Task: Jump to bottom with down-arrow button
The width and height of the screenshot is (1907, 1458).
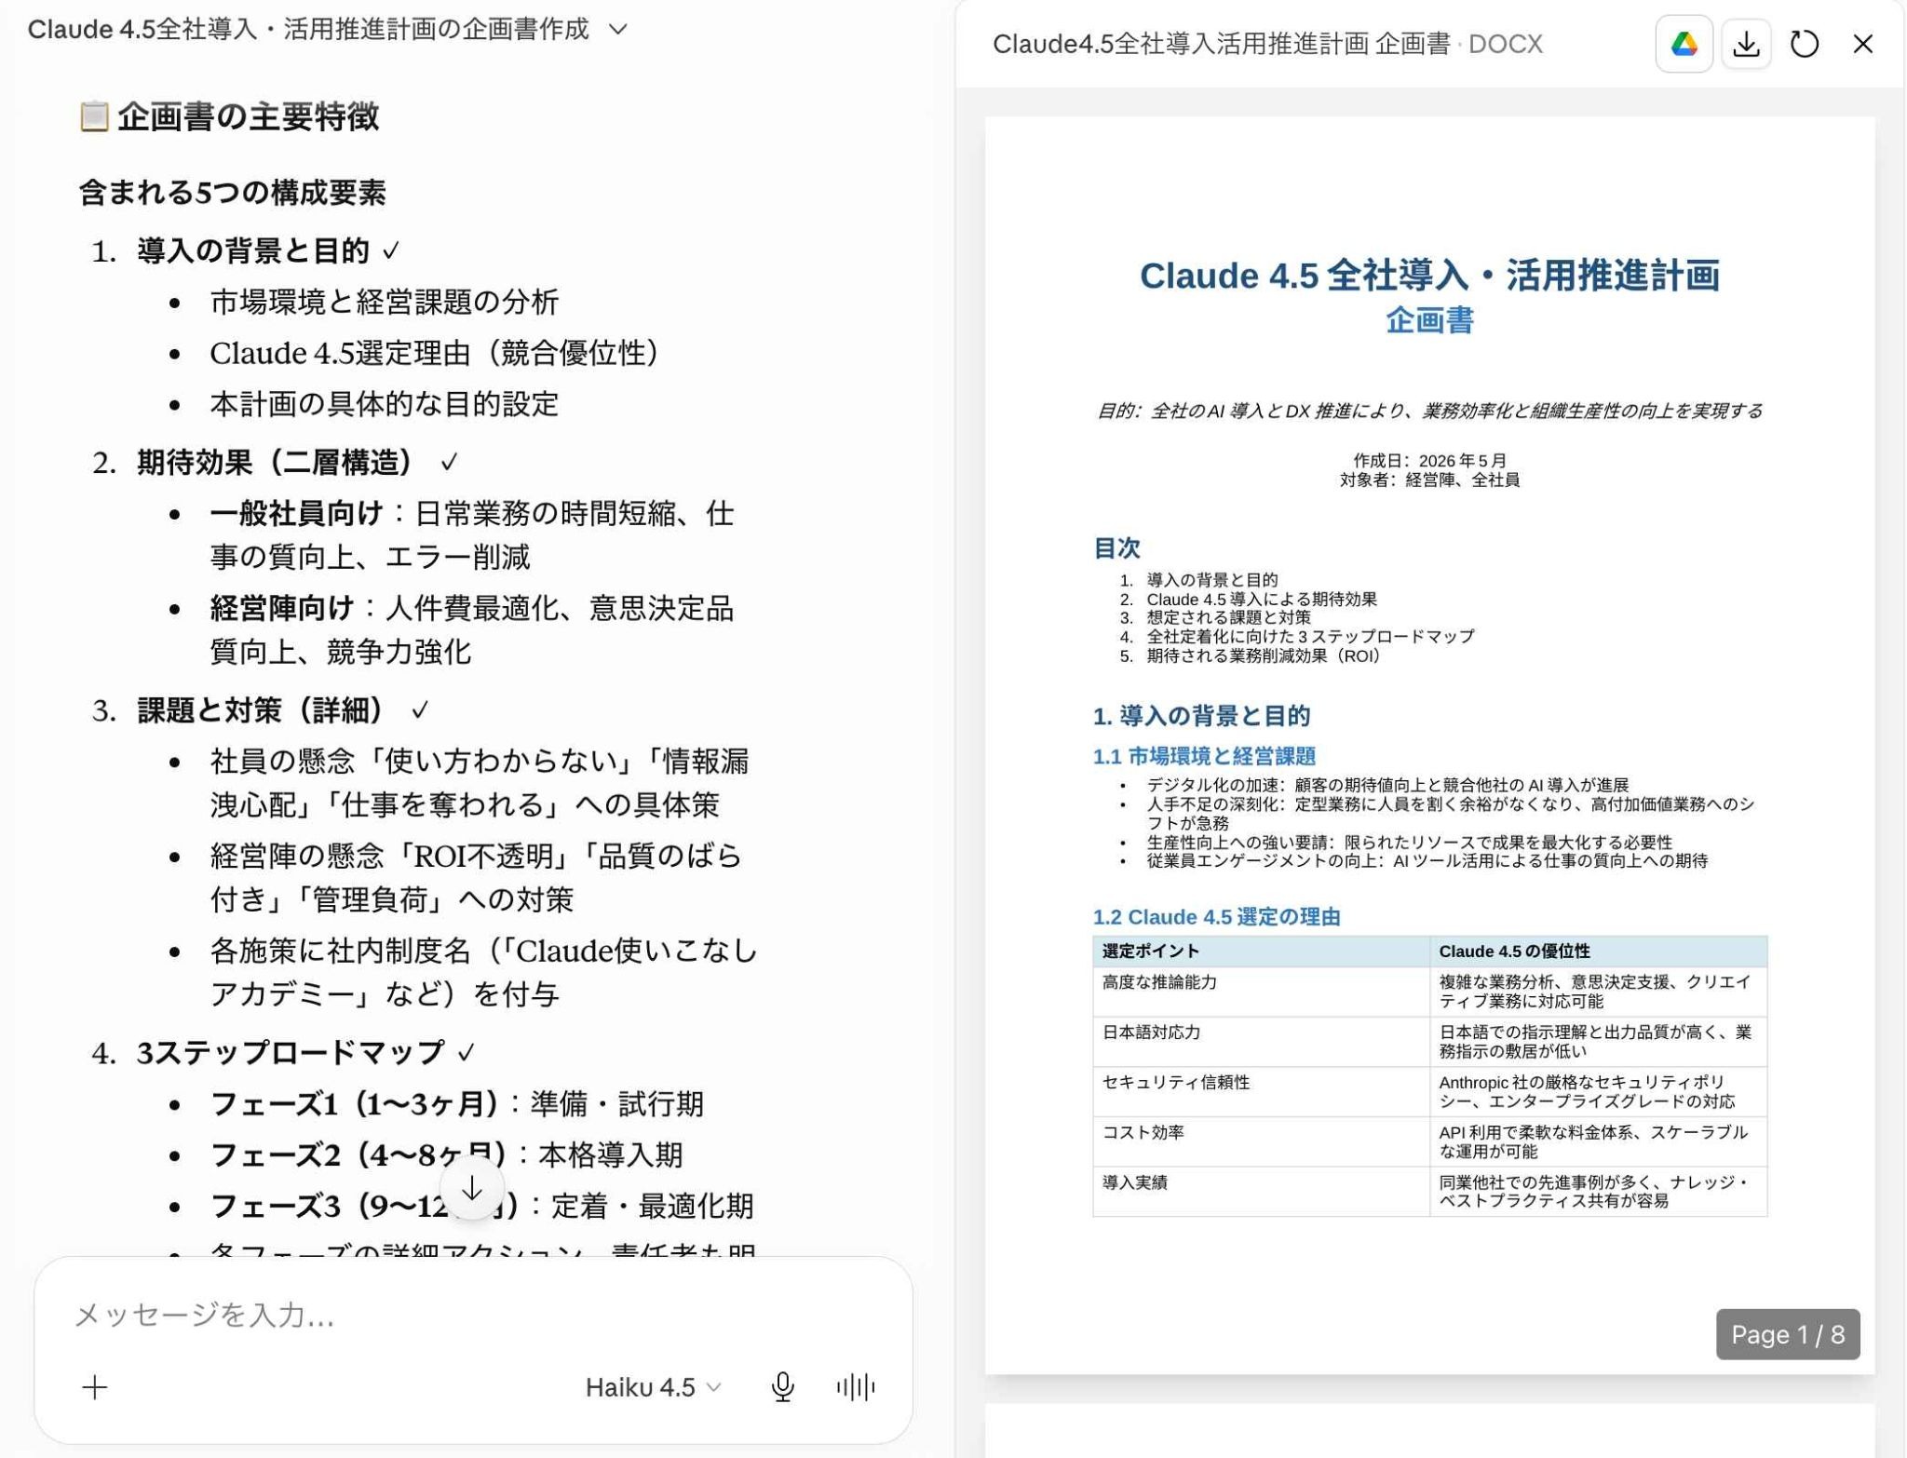Action: 472,1189
